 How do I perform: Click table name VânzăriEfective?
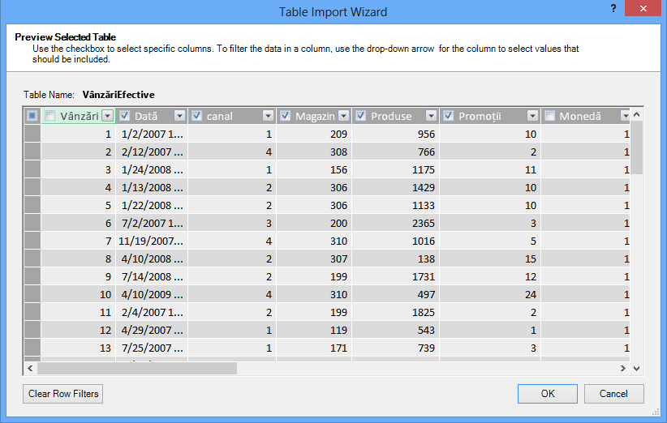click(x=118, y=95)
